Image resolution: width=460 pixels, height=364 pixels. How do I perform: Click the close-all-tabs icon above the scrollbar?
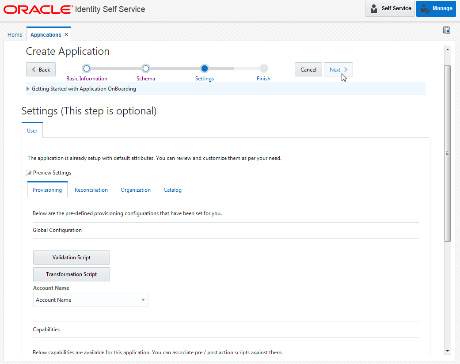tap(446, 30)
